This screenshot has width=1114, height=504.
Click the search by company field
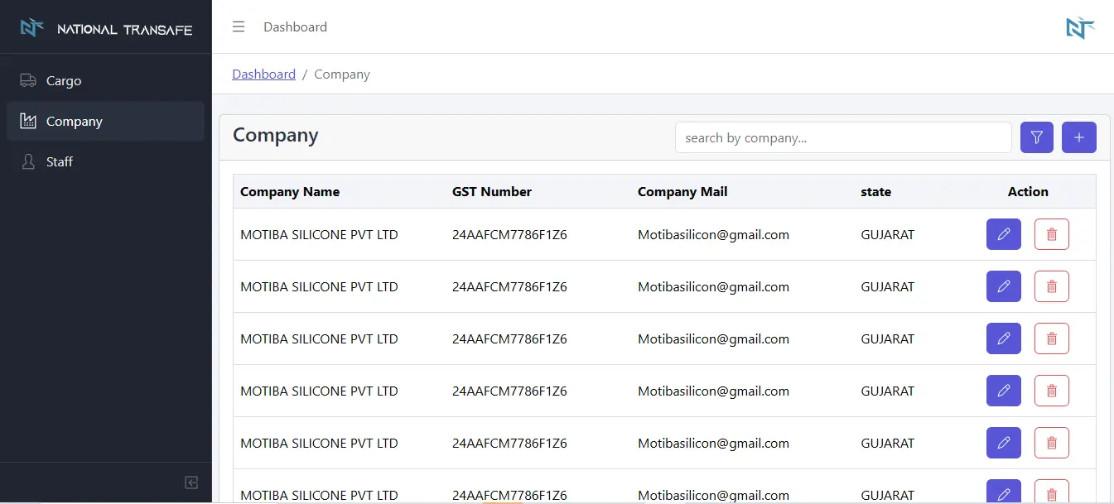843,137
